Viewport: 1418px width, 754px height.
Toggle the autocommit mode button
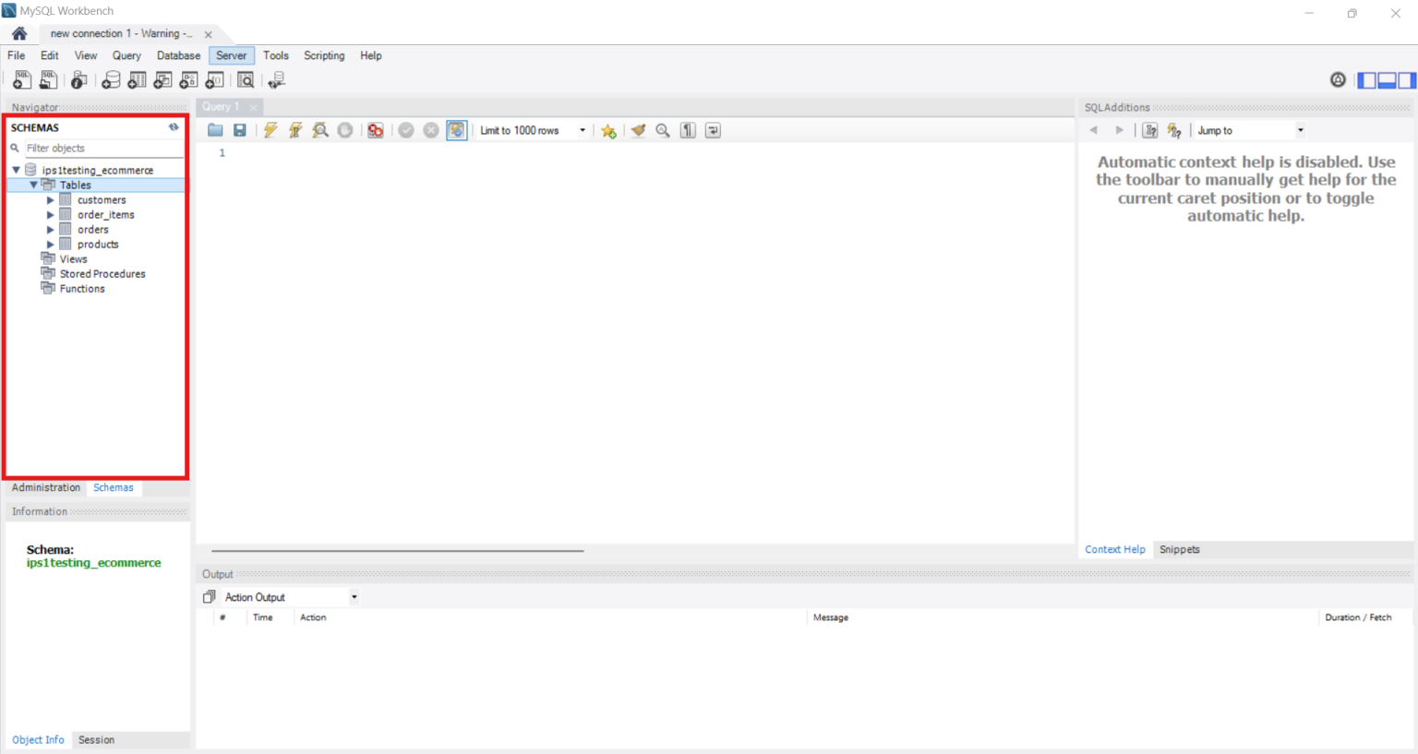[456, 130]
